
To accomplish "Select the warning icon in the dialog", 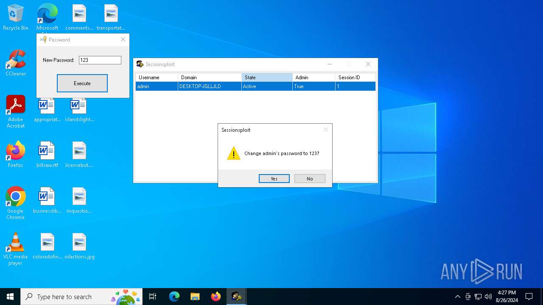I will click(x=234, y=153).
